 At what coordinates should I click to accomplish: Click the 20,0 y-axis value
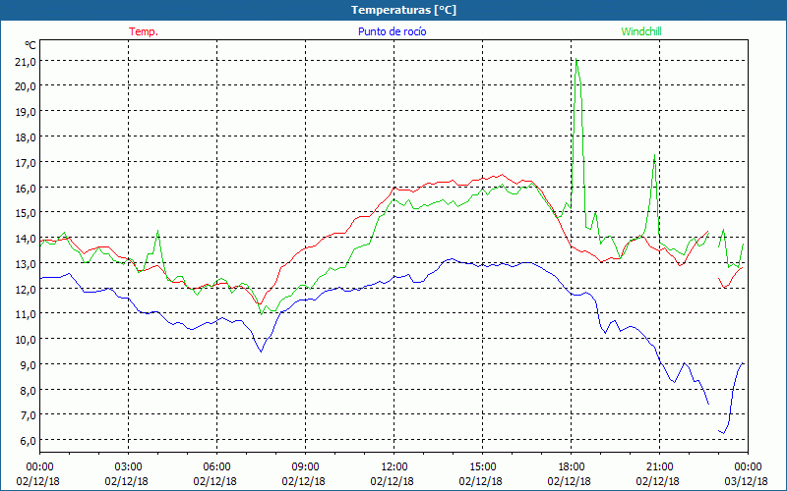tap(26, 86)
